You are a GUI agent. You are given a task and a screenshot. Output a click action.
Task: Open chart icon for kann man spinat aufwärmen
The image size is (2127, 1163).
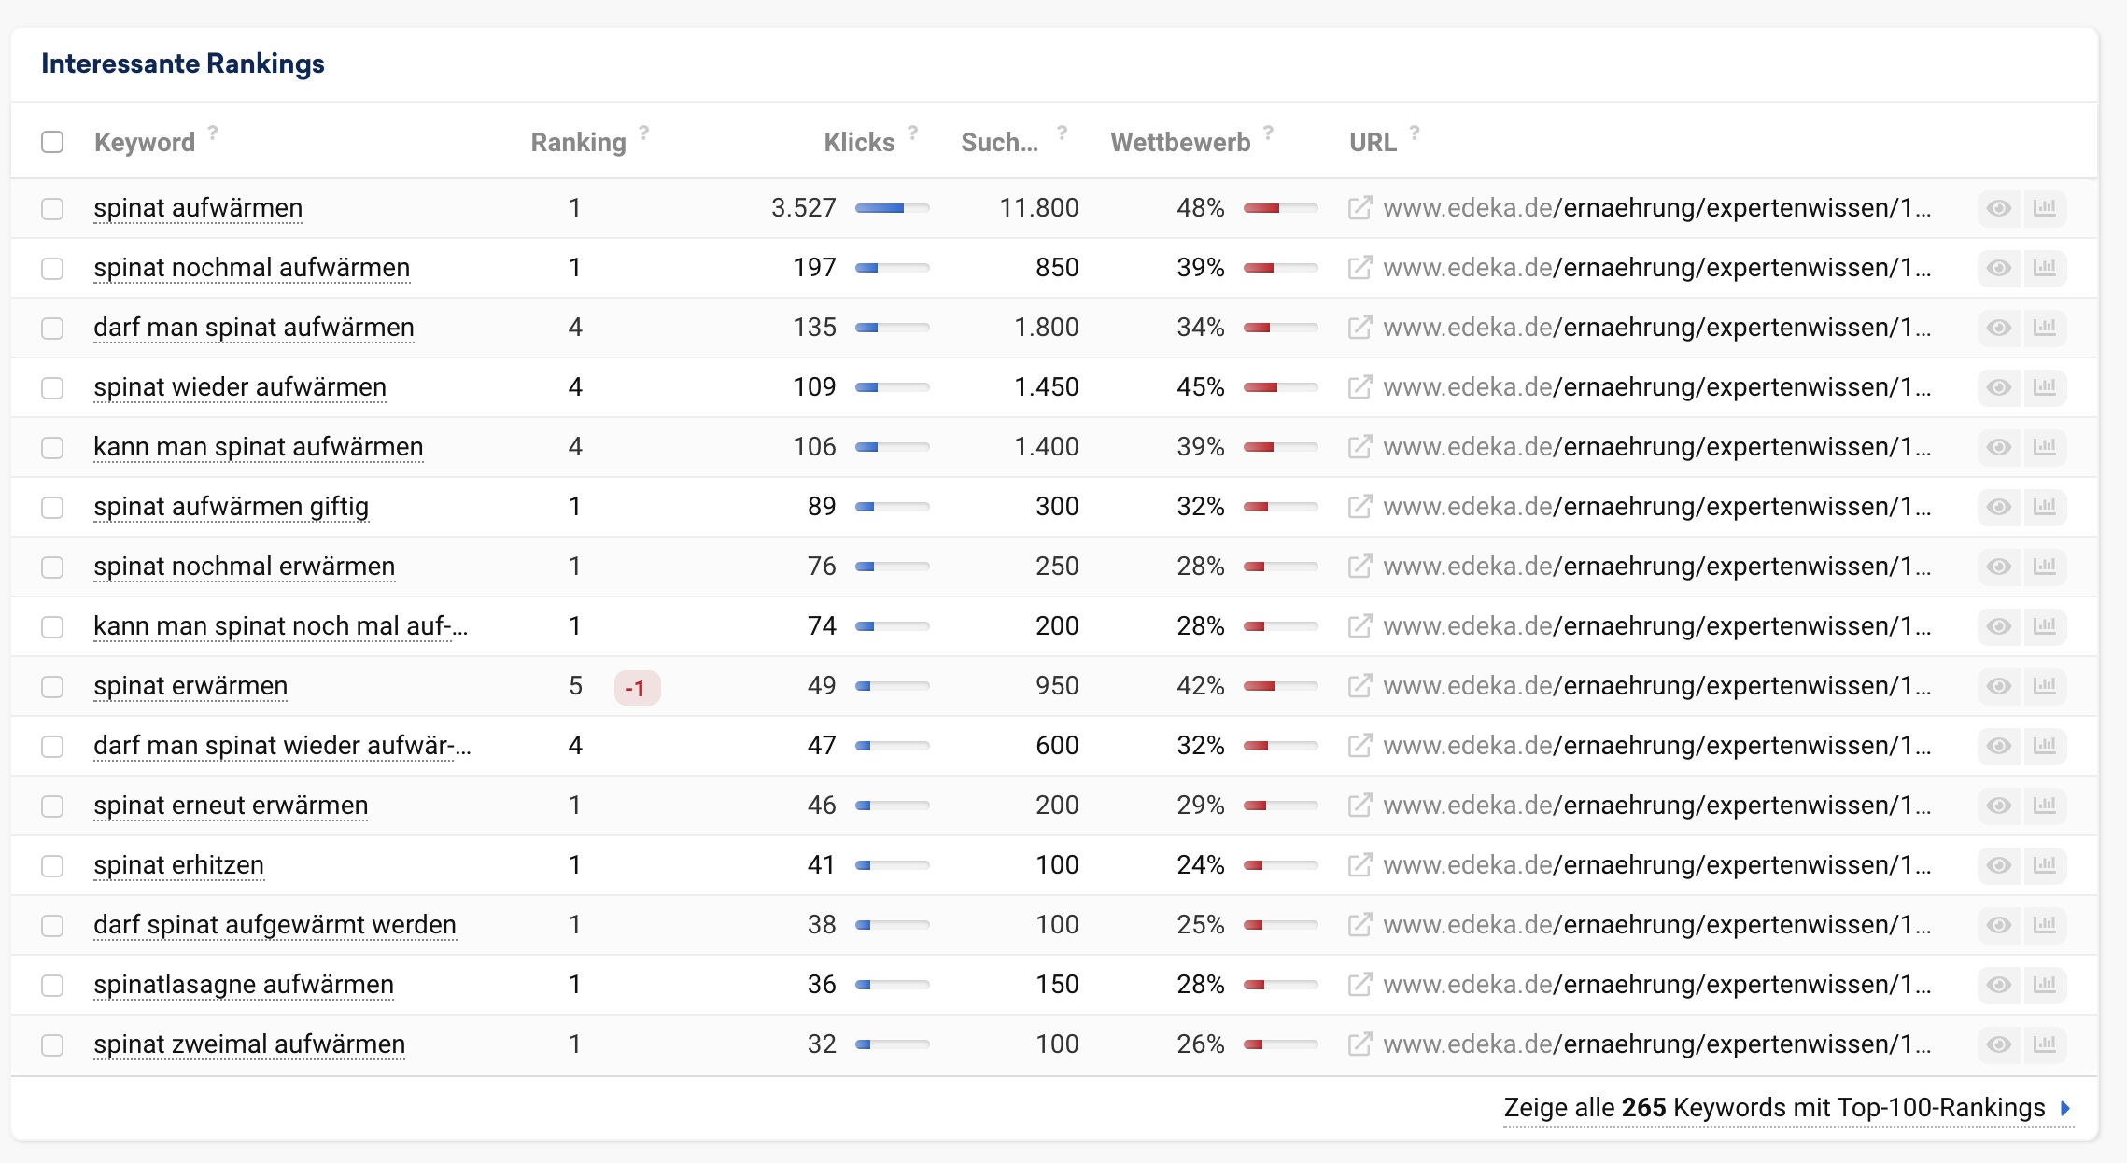(x=2045, y=447)
